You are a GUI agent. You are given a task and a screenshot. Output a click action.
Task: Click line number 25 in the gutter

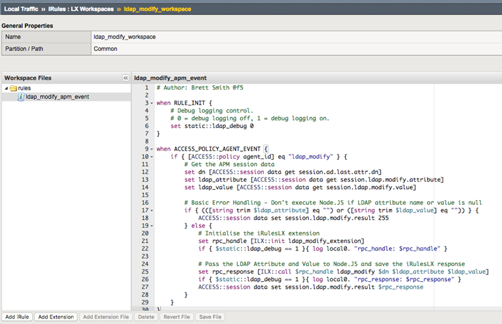(145, 271)
